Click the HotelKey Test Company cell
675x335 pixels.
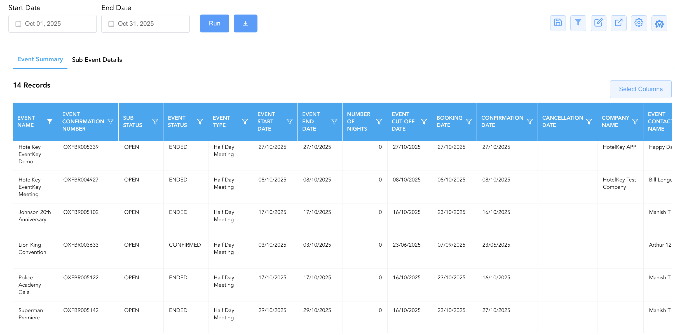click(619, 183)
